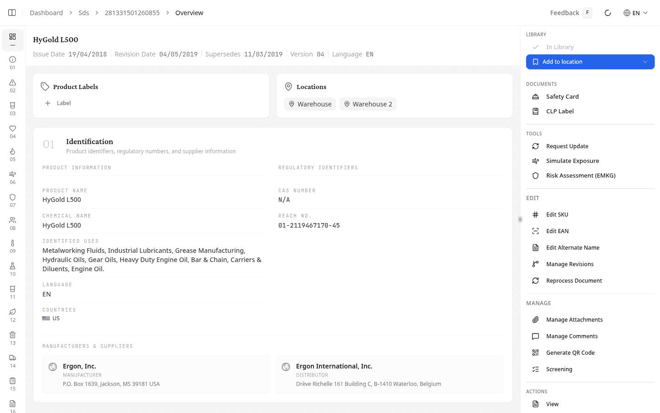The width and height of the screenshot is (660, 413).
Task: Select the leaf icon for ecological section 12
Action: (12, 312)
